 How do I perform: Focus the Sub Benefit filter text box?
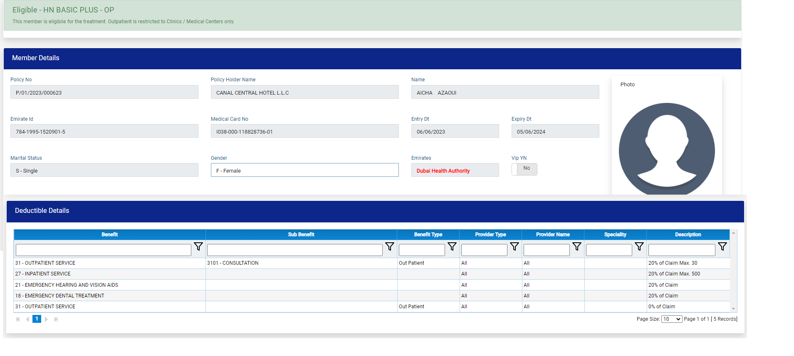point(294,250)
